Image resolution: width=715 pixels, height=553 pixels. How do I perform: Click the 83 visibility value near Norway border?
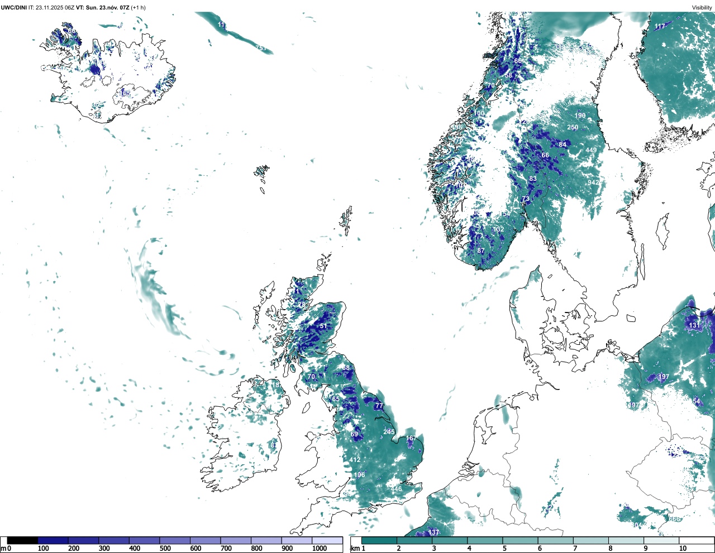coord(533,179)
